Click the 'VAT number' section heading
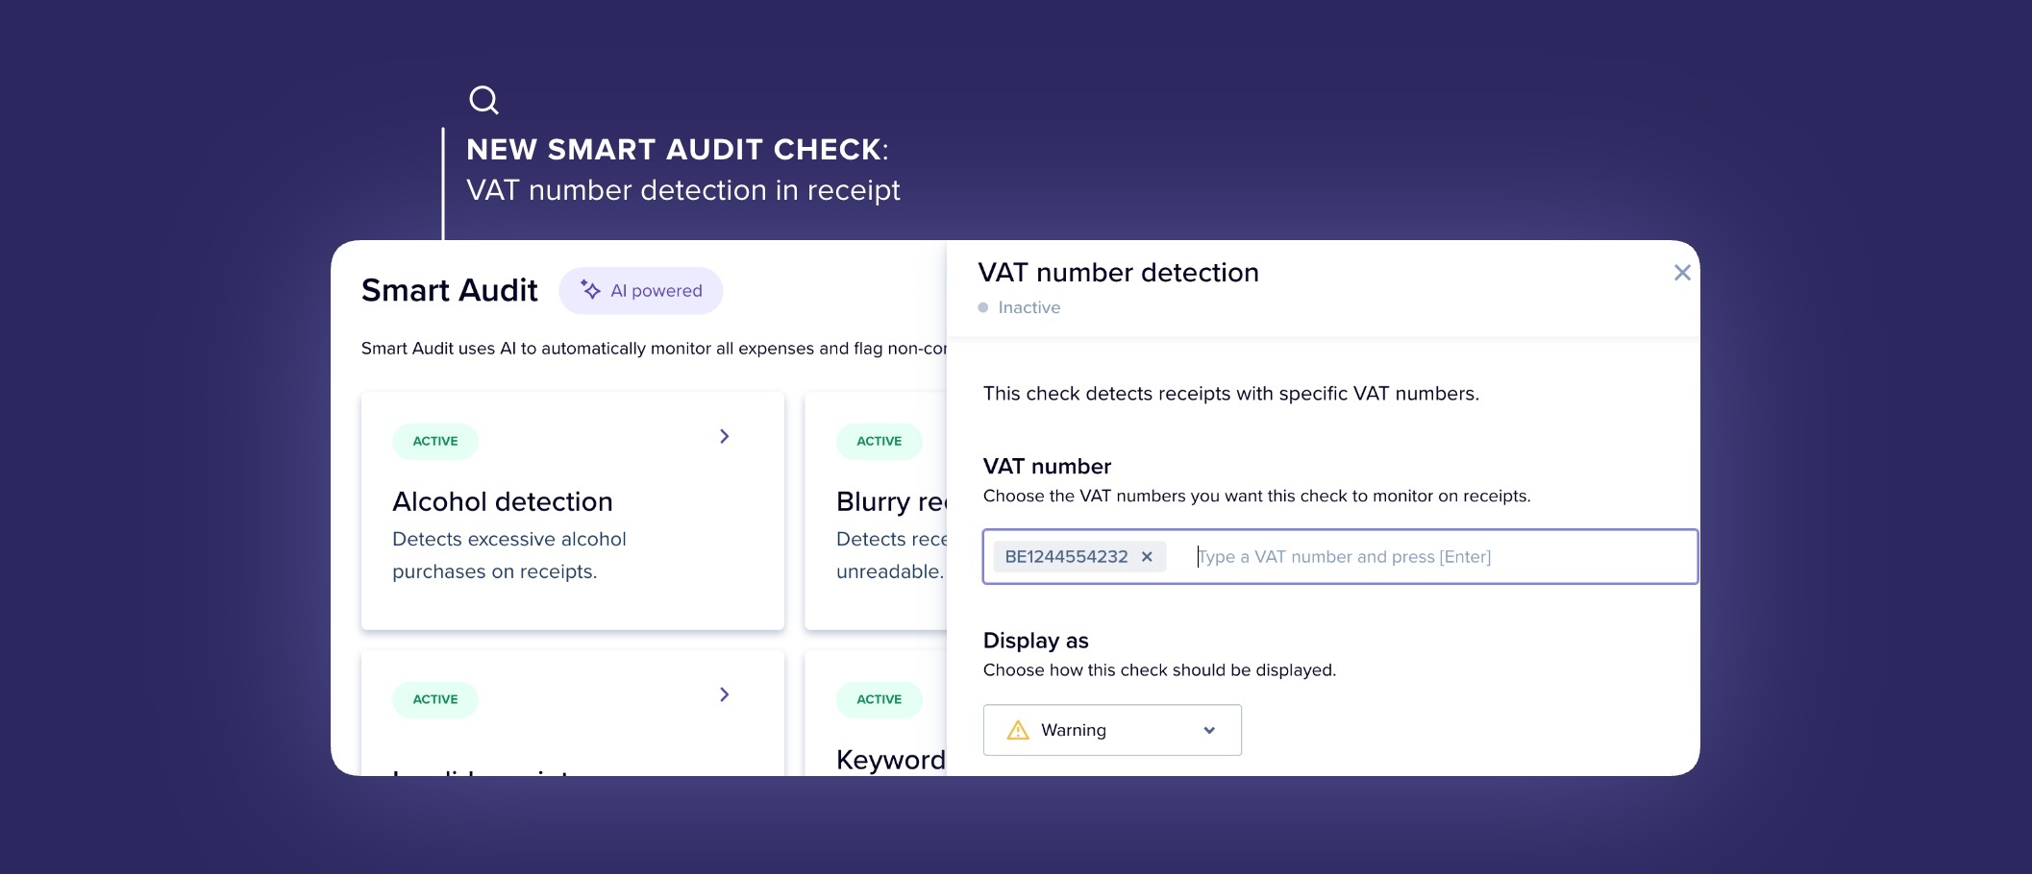This screenshot has height=874, width=2032. tap(1047, 467)
